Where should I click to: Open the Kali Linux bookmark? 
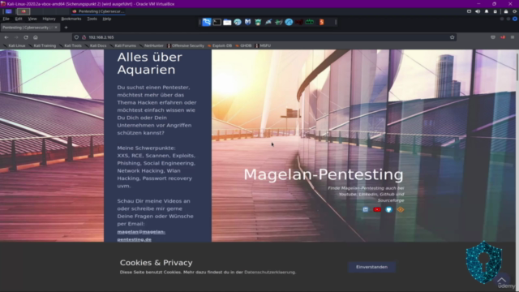point(15,45)
